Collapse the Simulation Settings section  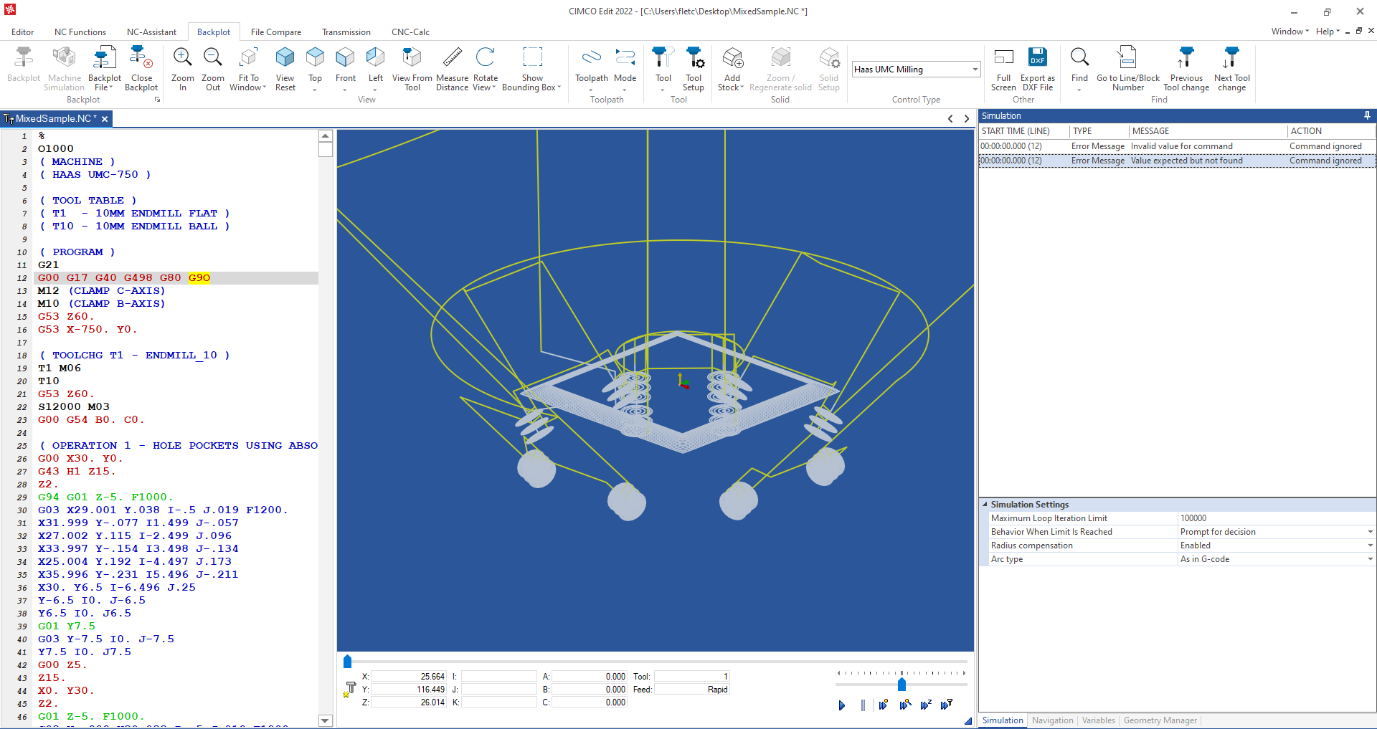pos(985,505)
